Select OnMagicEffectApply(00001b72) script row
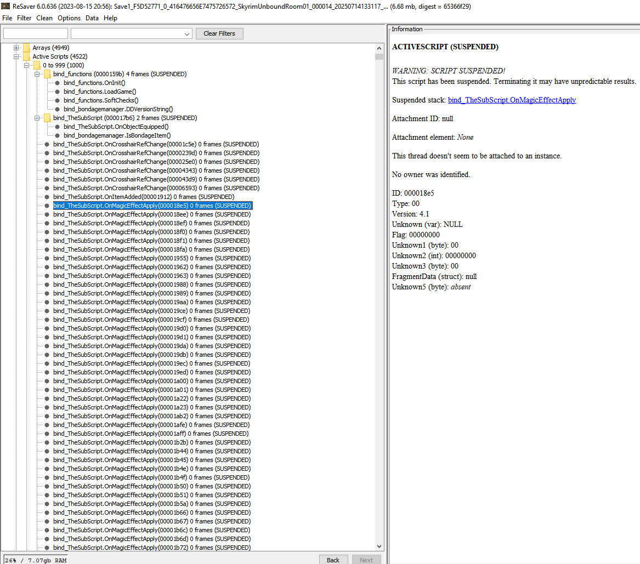The width and height of the screenshot is (640, 564). tap(152, 548)
